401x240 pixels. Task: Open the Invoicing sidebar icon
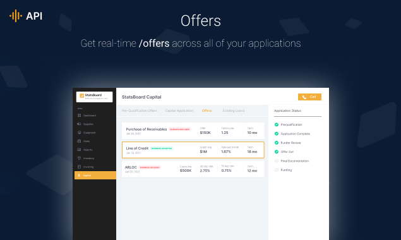[x=80, y=167]
